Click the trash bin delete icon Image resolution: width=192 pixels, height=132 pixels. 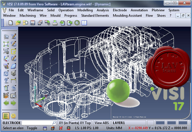pos(6,88)
